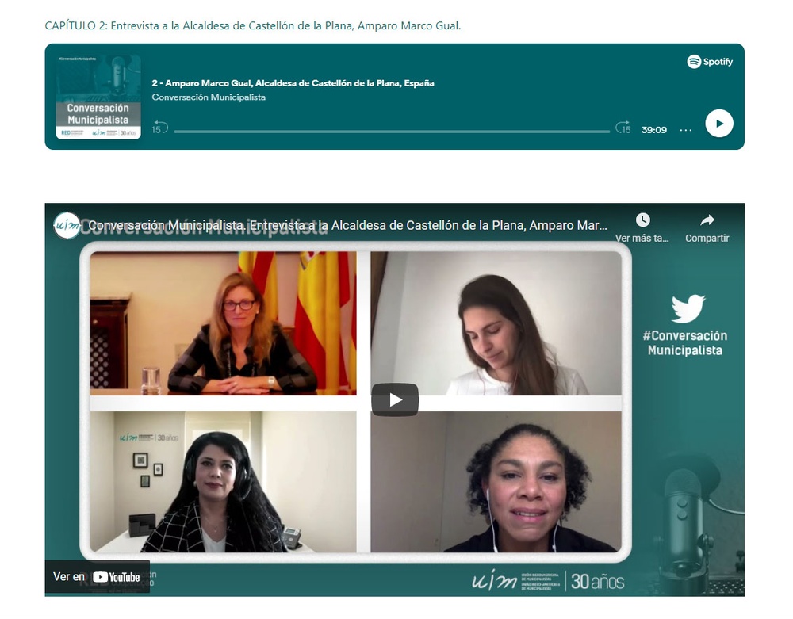This screenshot has height=619, width=793.
Task: Click the UIM 30 años logo
Action: coord(548,582)
